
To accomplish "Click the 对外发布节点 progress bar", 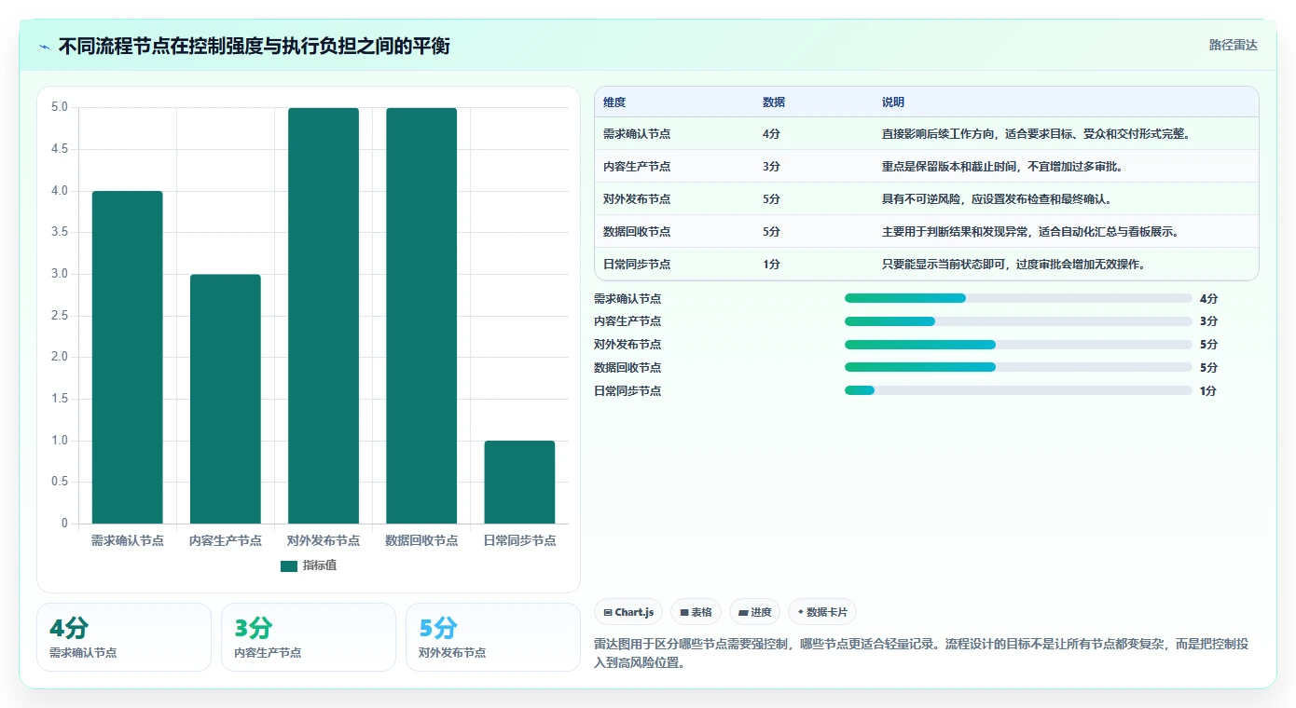I will point(1018,345).
